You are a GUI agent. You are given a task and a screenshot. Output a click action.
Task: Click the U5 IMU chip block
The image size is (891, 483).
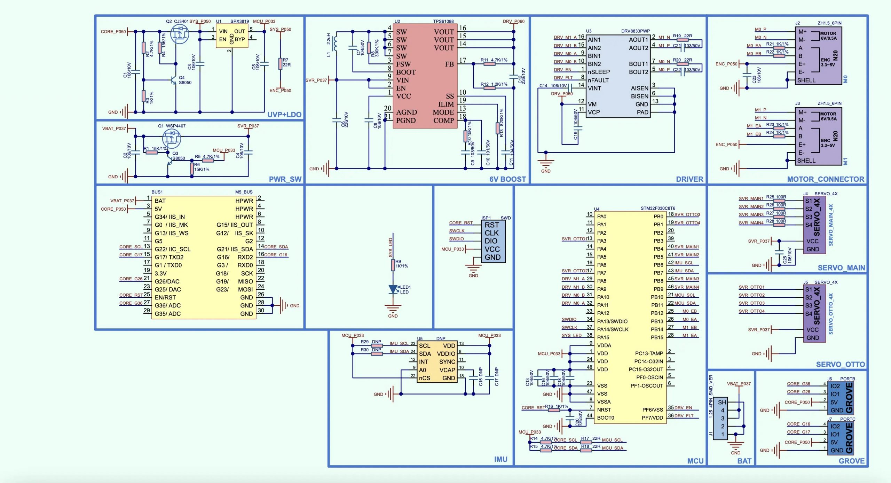(x=437, y=362)
